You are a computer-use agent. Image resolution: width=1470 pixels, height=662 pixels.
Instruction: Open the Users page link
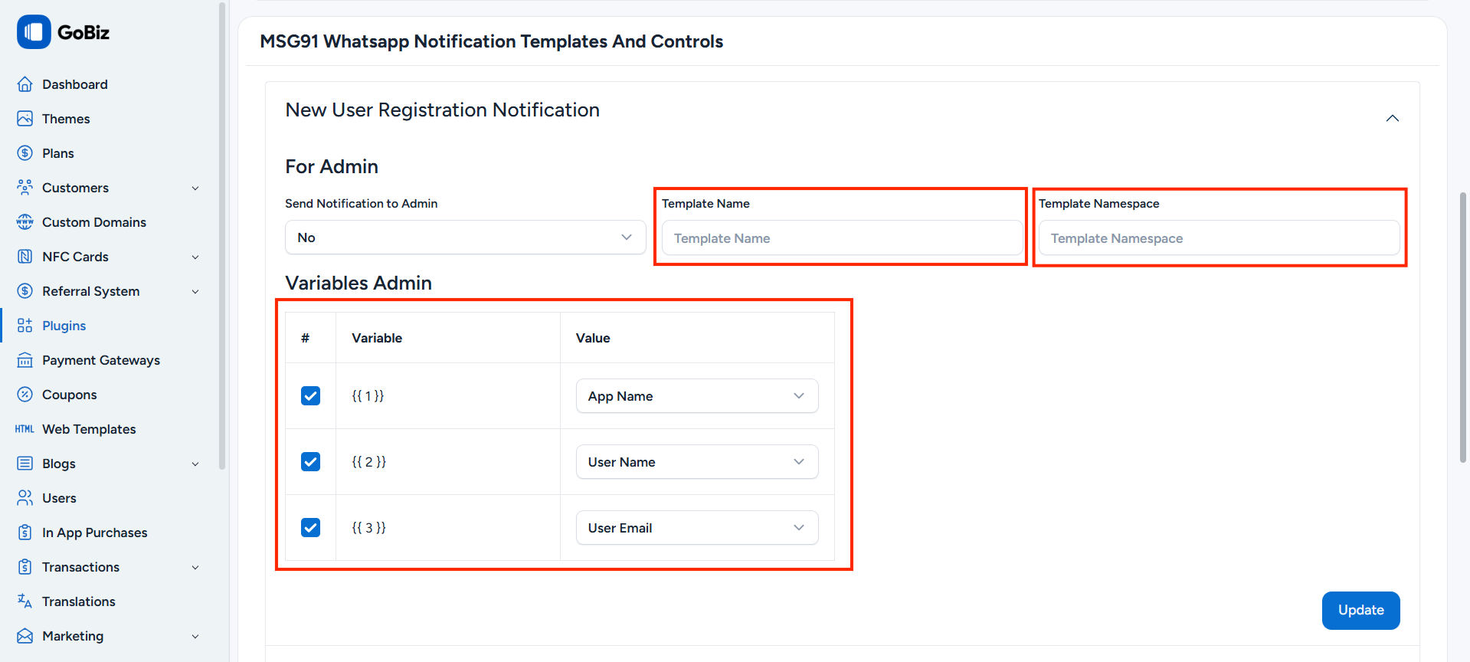point(59,498)
